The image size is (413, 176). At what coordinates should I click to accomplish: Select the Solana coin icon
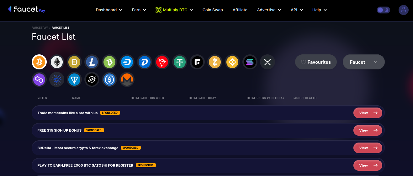(x=250, y=62)
